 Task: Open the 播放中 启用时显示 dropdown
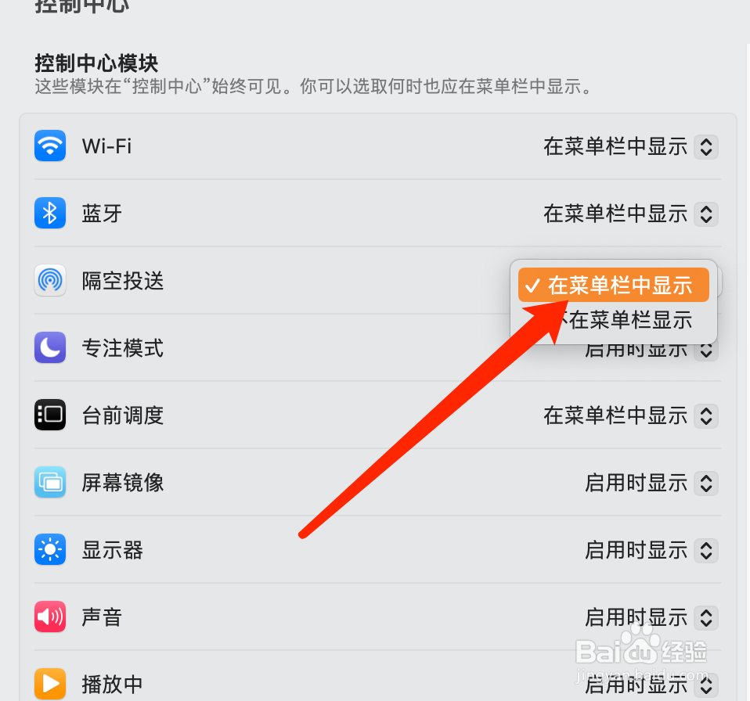click(651, 685)
